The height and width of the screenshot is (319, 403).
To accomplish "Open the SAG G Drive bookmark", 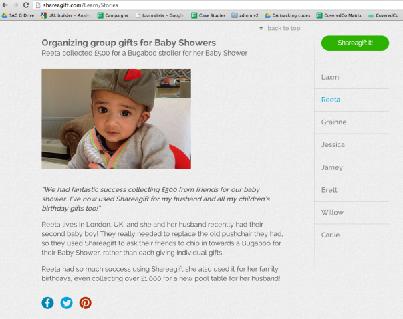I will [x=18, y=15].
